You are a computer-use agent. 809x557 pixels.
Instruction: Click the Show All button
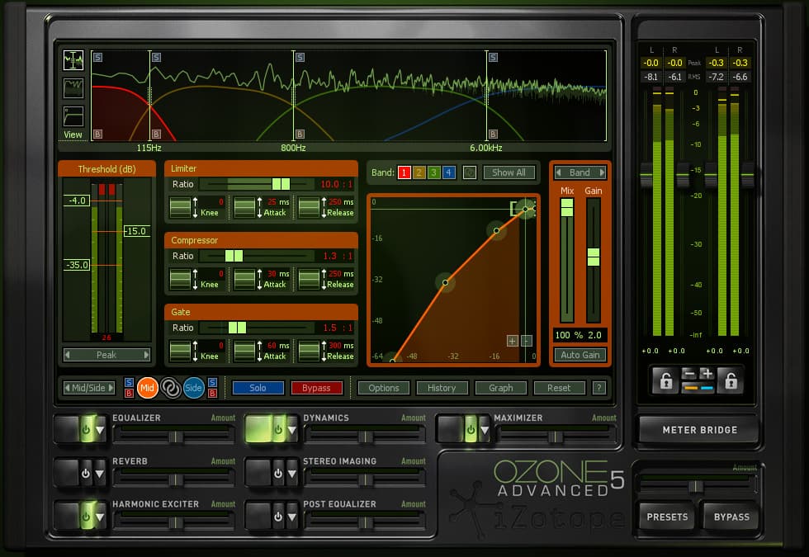point(509,172)
